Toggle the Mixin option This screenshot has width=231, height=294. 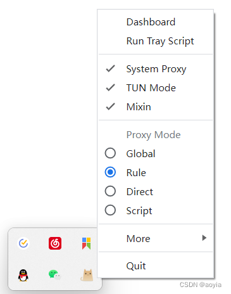point(110,106)
